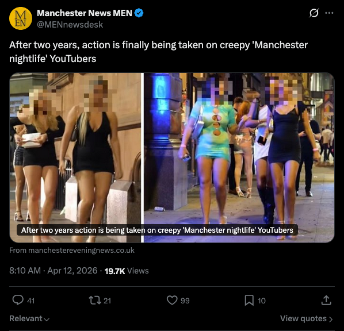This screenshot has height=331, width=344.
Task: Bookmark the post with bookmark icon
Action: [x=249, y=301]
